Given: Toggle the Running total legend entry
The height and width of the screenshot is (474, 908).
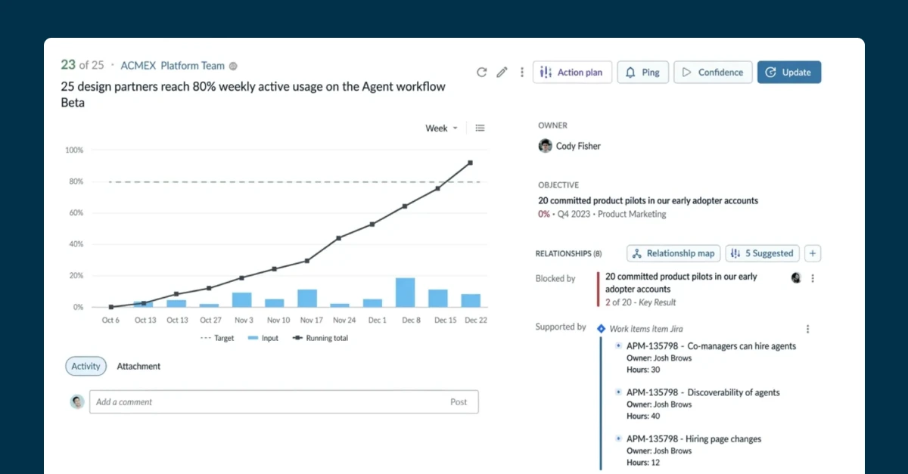Looking at the screenshot, I should (320, 338).
